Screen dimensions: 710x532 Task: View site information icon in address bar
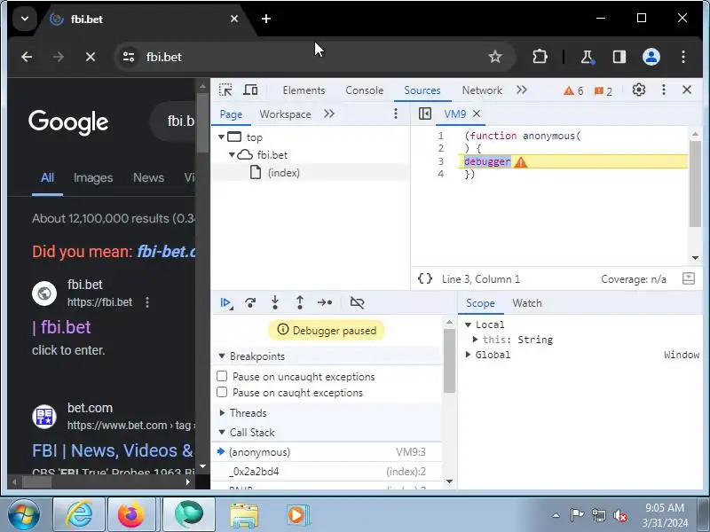tap(129, 57)
